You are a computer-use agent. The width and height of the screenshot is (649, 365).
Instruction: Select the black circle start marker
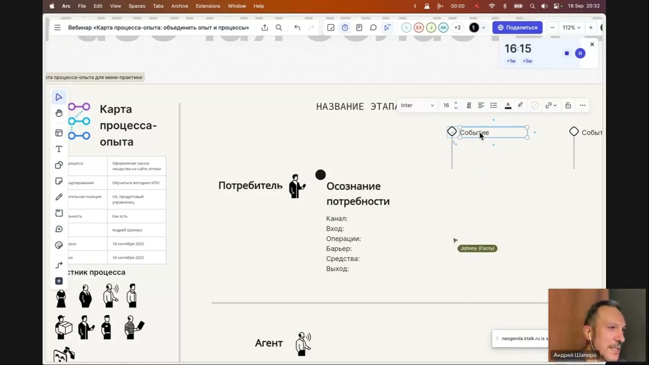[x=320, y=175]
